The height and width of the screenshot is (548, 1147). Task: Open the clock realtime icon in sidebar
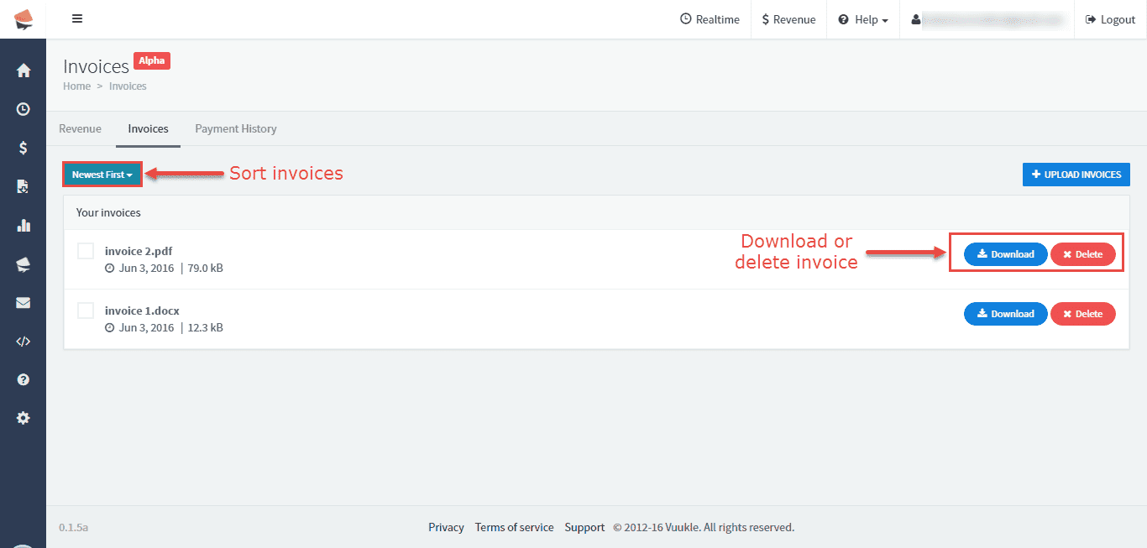[23, 109]
